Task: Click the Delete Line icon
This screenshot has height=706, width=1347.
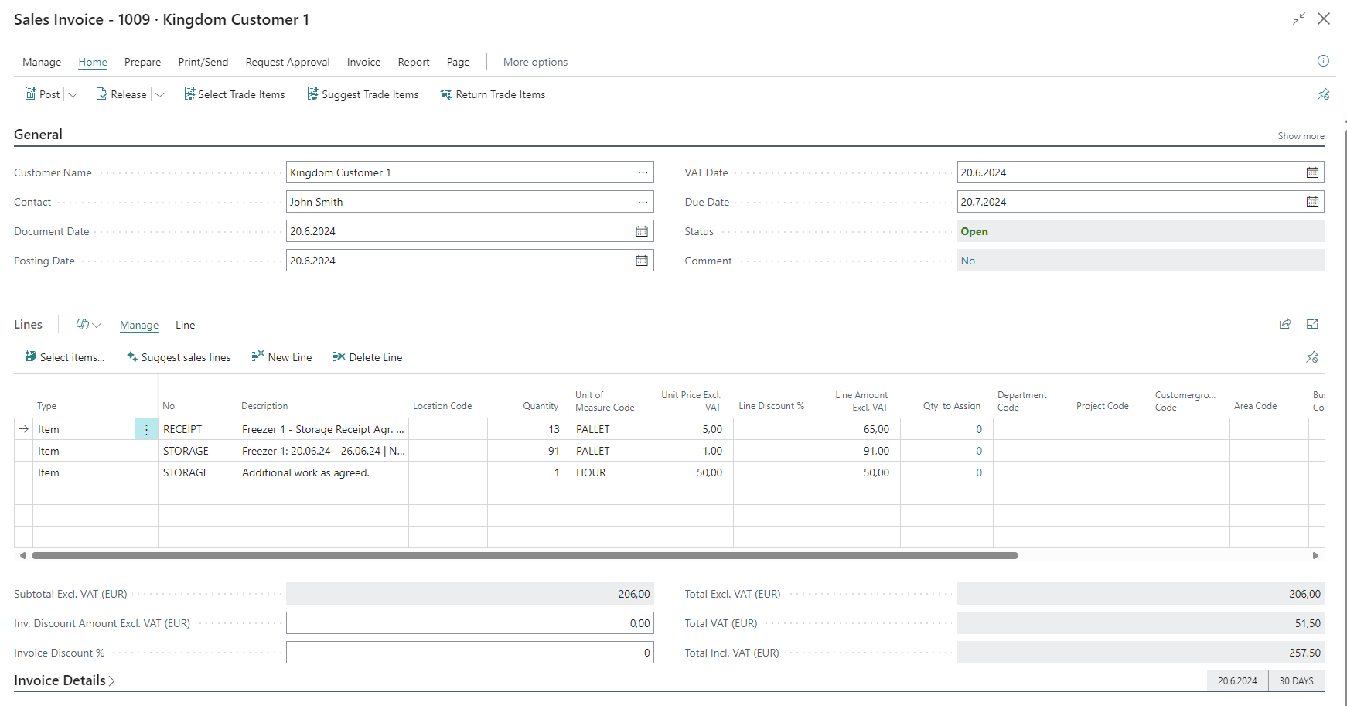Action: click(x=339, y=357)
